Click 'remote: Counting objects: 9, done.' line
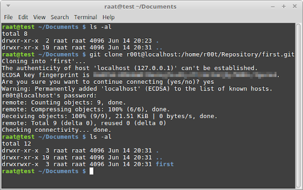 pyautogui.click(x=64, y=103)
